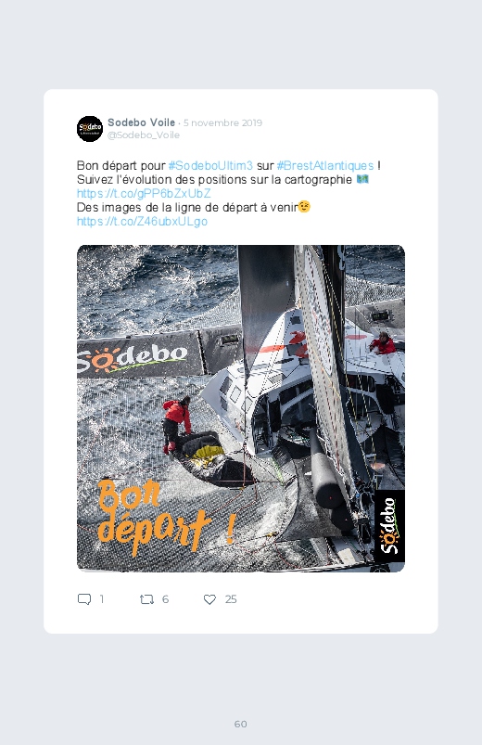Click the page number 60
Screen dimensions: 482x745
[x=241, y=724]
